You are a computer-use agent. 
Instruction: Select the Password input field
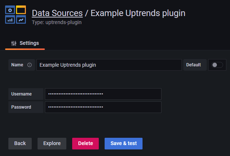coord(103,107)
